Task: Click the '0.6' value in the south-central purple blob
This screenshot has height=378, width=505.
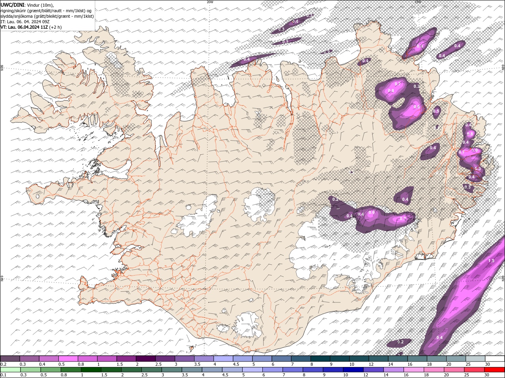Action: pos(371,213)
